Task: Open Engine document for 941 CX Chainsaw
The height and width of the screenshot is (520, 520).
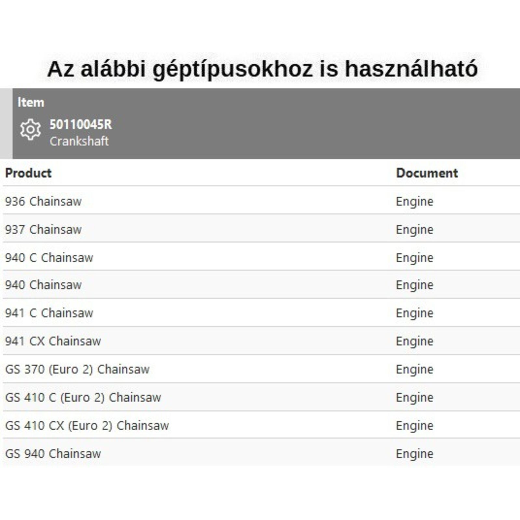Action: click(x=414, y=341)
